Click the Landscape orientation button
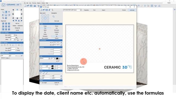176x99 pixels. (132, 10)
